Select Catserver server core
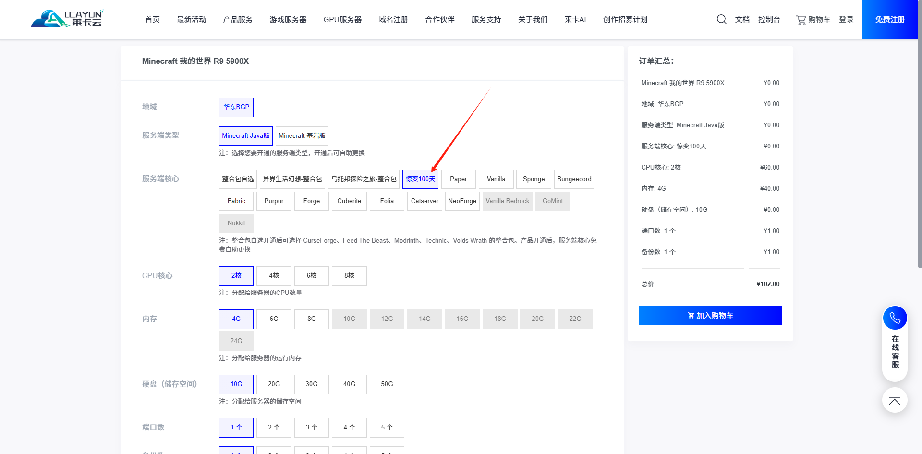Viewport: 922px width, 454px height. 425,201
